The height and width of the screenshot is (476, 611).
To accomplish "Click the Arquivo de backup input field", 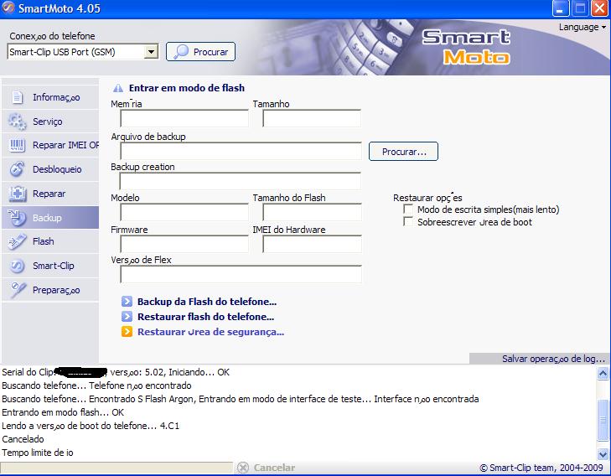I will 241,151.
